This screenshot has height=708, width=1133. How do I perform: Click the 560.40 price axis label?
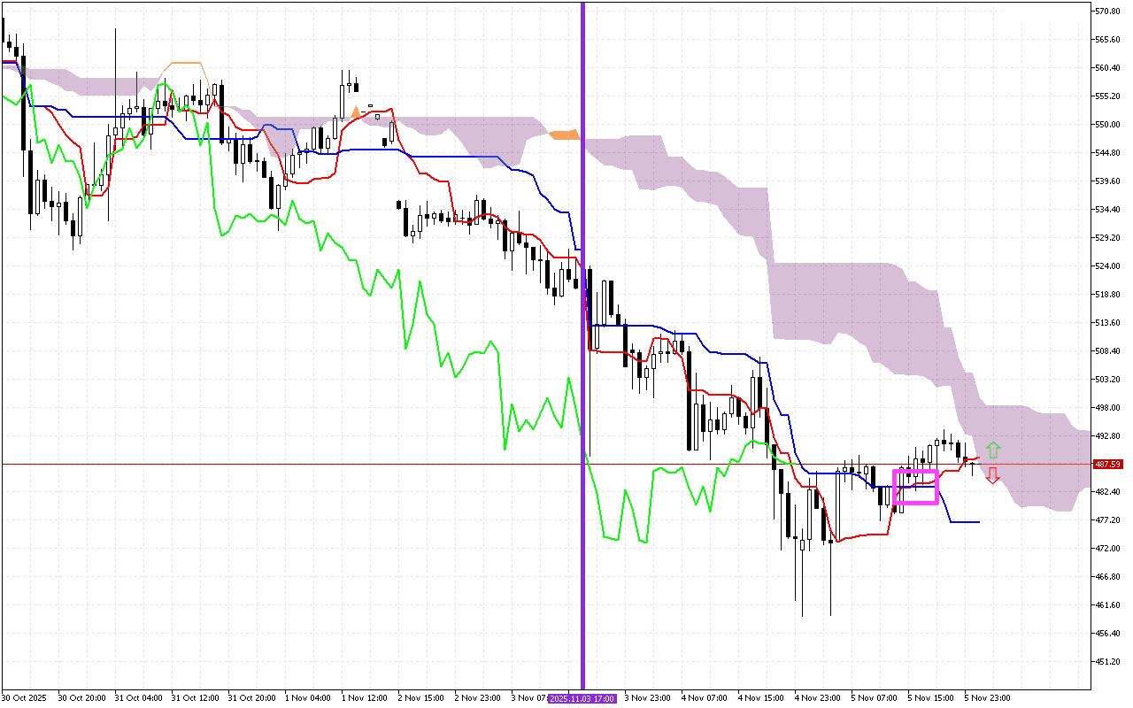pyautogui.click(x=1108, y=67)
